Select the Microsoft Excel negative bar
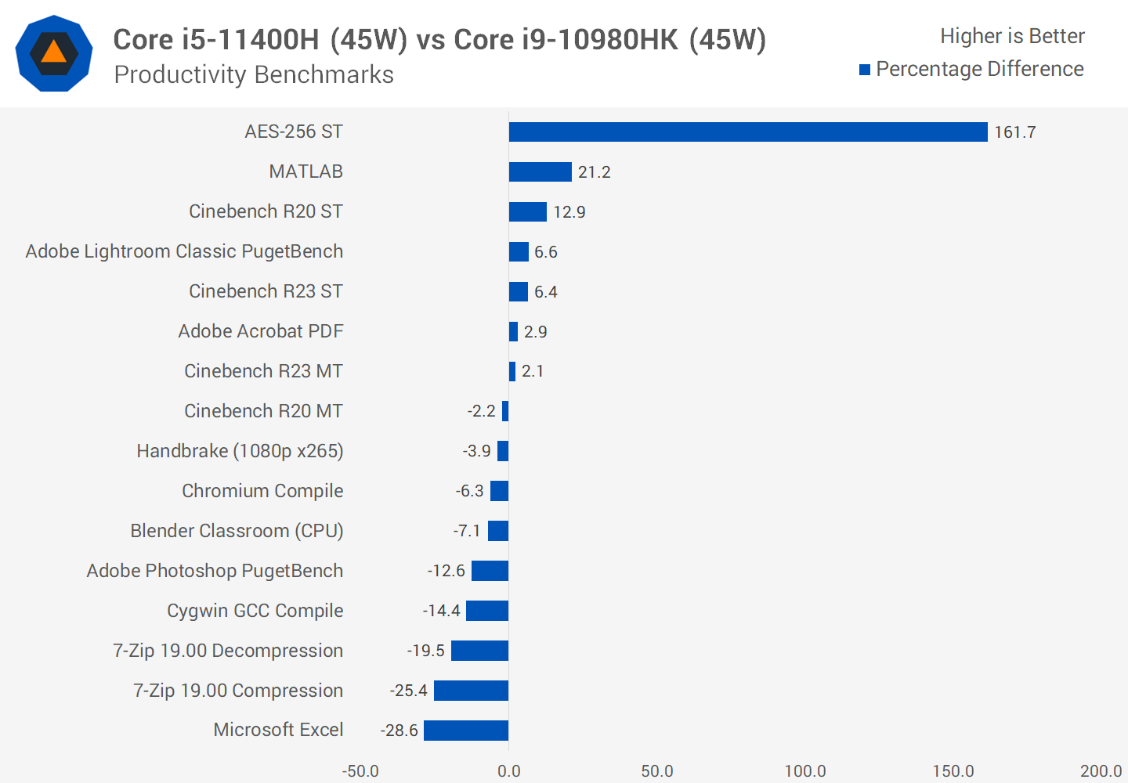The width and height of the screenshot is (1128, 783). point(466,731)
